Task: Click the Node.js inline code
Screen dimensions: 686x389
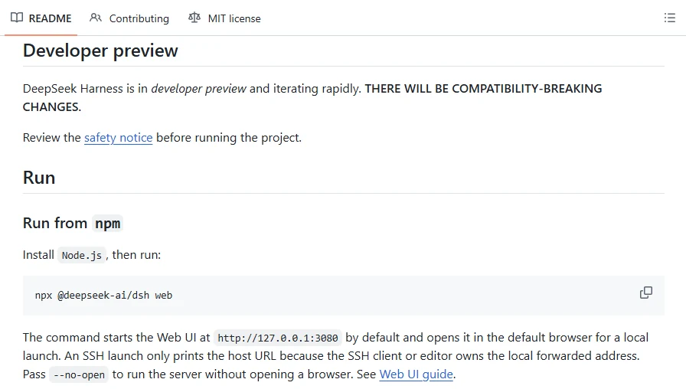Action: pyautogui.click(x=82, y=255)
